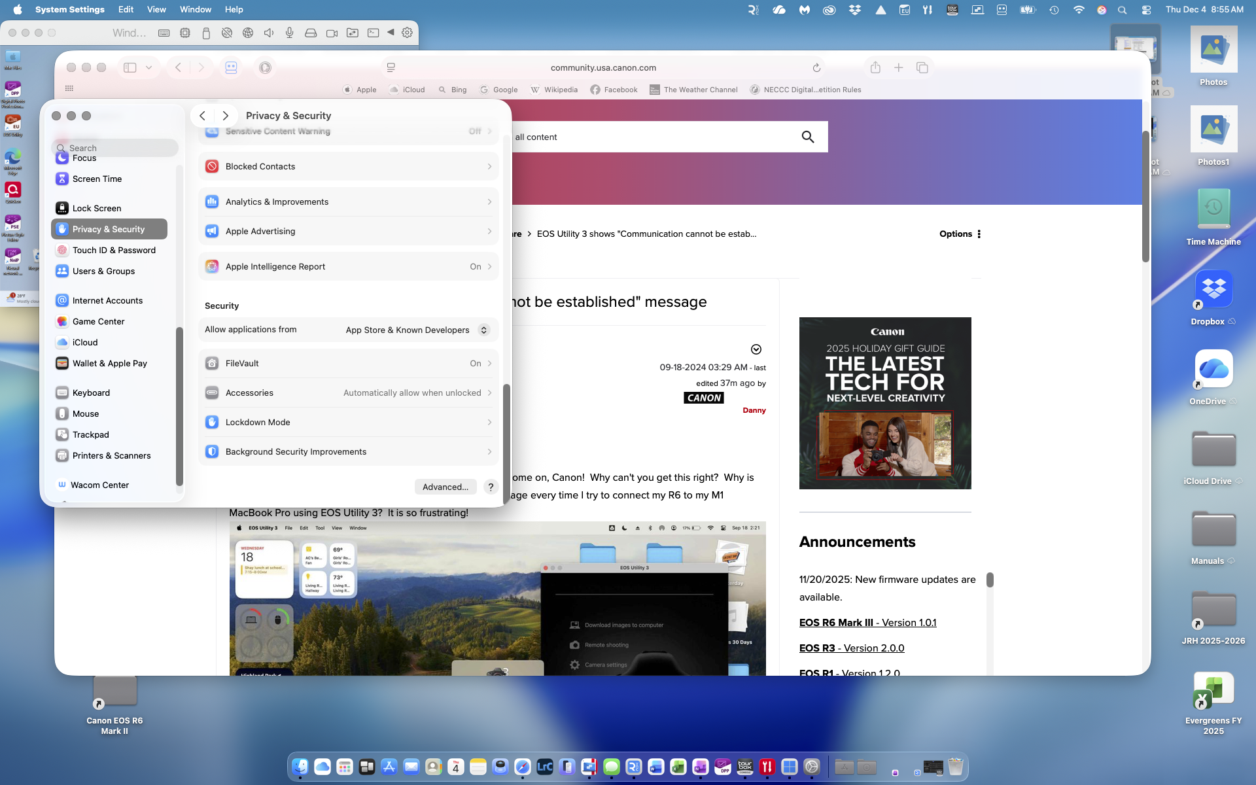Image resolution: width=1256 pixels, height=785 pixels.
Task: Open EOS R3 Version 2.0.0 link
Action: (852, 648)
